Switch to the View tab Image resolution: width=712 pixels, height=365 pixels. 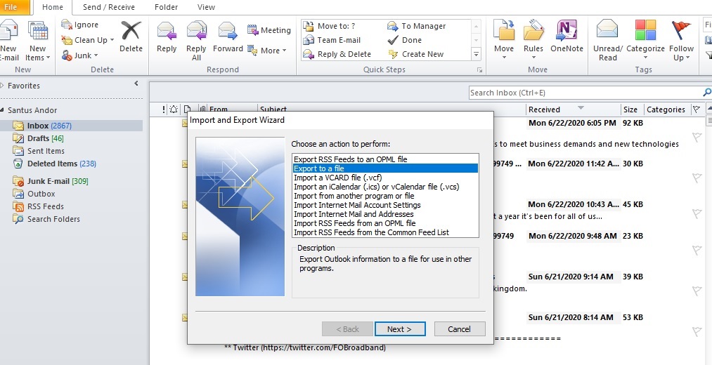(x=206, y=7)
